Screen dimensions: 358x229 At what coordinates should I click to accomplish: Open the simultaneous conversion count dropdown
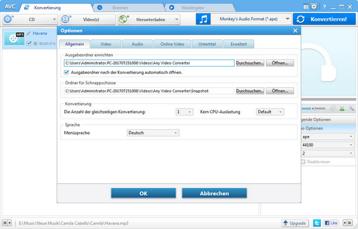pyautogui.click(x=184, y=112)
